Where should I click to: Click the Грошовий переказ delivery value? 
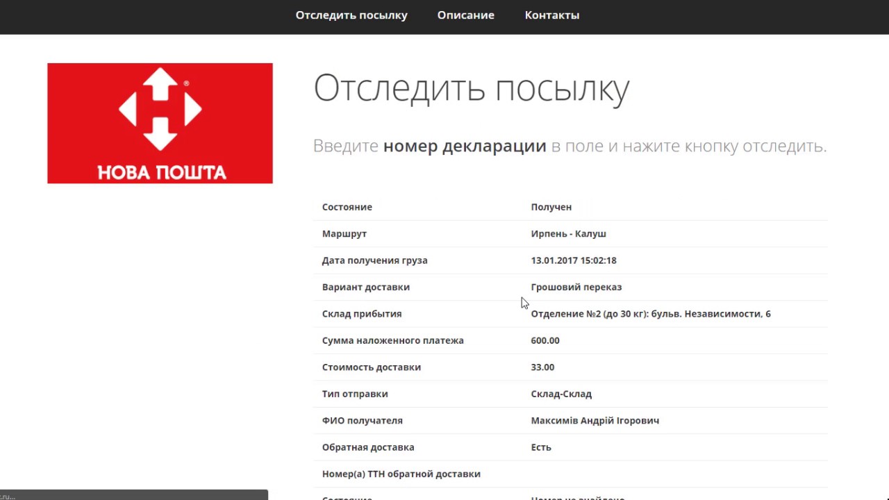(576, 287)
